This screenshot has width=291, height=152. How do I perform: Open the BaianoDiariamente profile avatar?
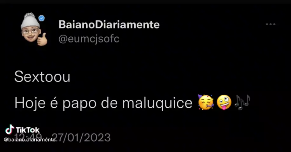pos(34,29)
